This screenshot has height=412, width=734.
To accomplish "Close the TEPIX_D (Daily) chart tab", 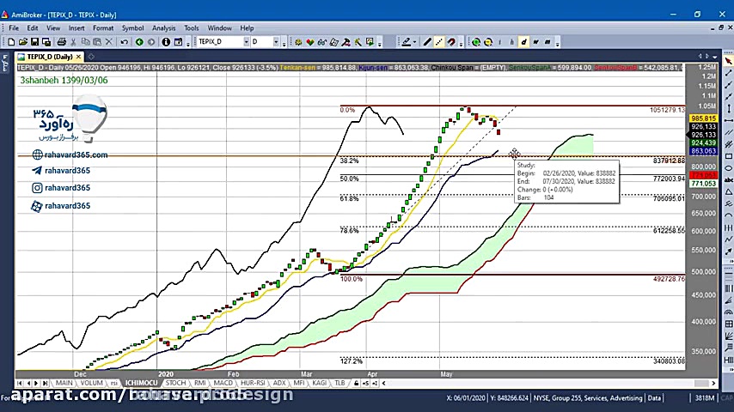I will pyautogui.click(x=79, y=57).
